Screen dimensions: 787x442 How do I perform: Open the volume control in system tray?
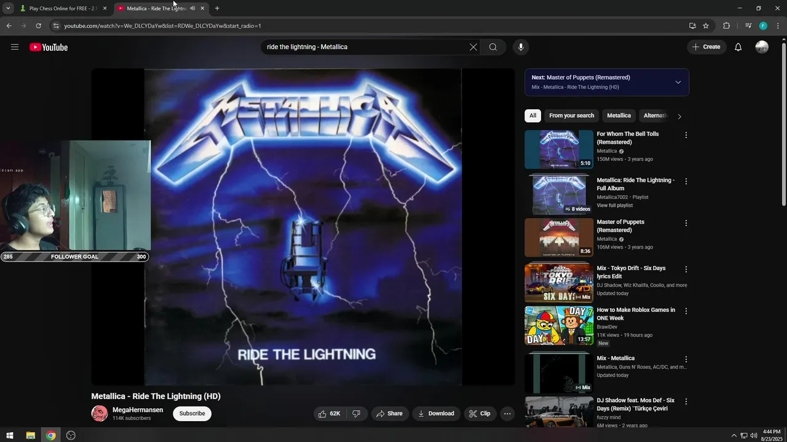[x=754, y=436]
